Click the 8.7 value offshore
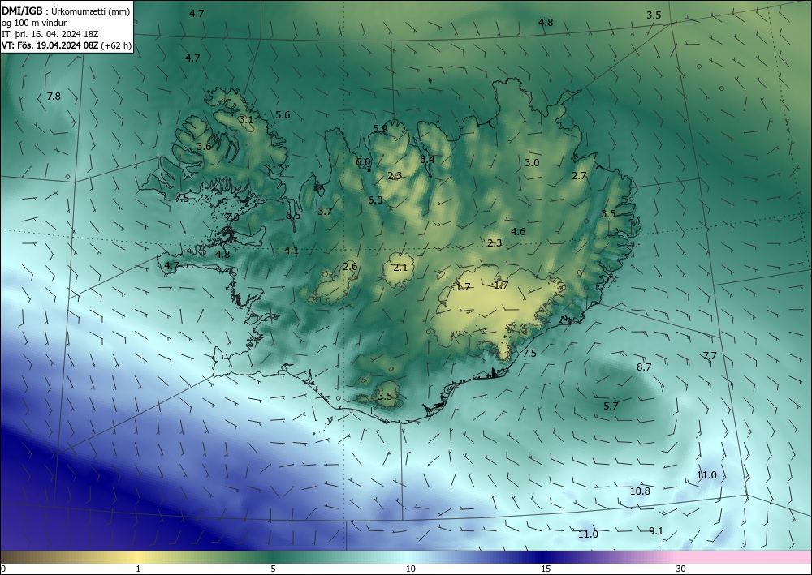Image resolution: width=812 pixels, height=575 pixels. tap(644, 367)
